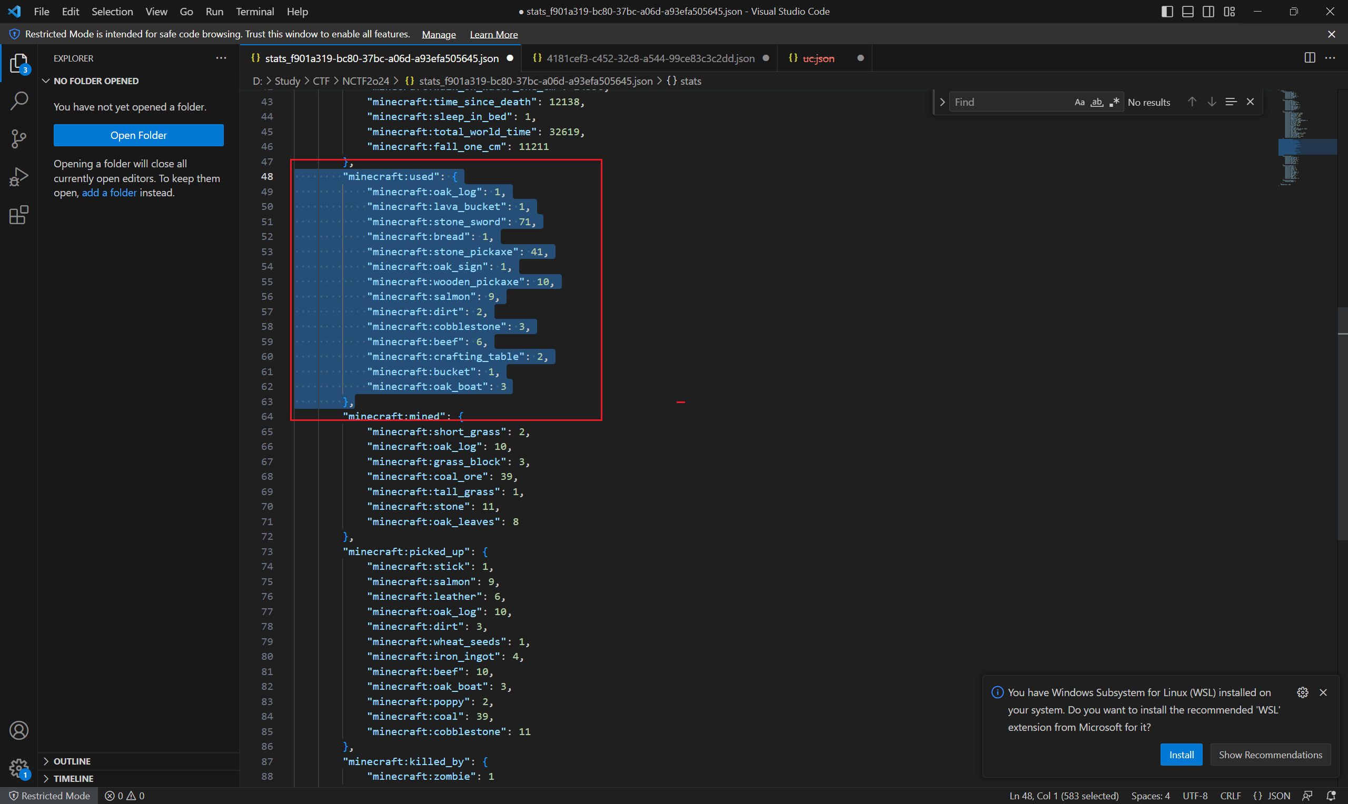The height and width of the screenshot is (804, 1348).
Task: Click the Open Folder button
Action: pyautogui.click(x=138, y=135)
